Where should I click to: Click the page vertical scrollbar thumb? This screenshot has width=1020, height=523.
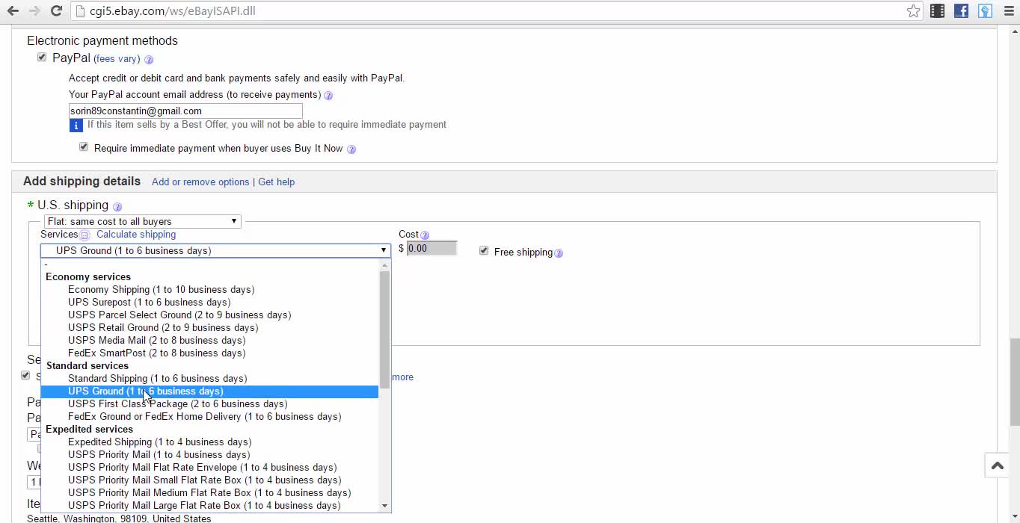(x=1014, y=381)
